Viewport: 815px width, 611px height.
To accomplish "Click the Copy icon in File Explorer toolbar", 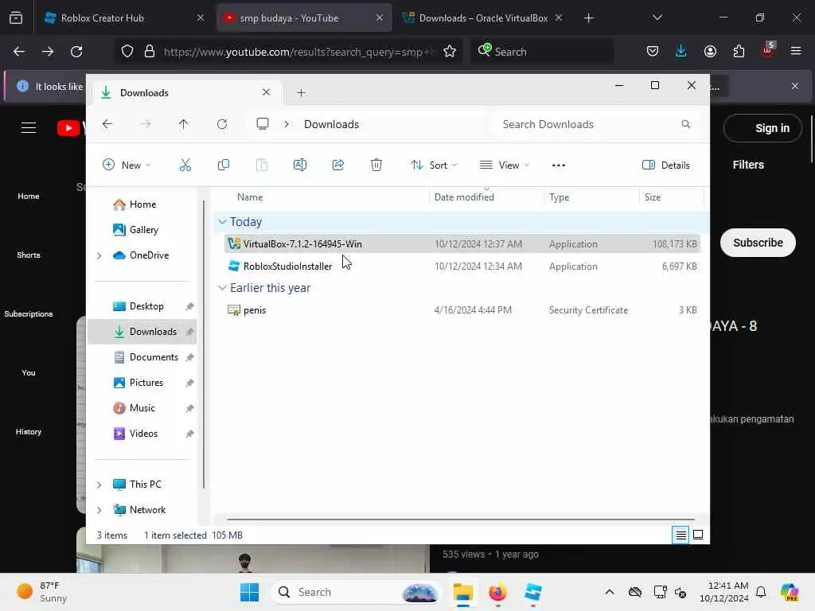I will click(224, 165).
